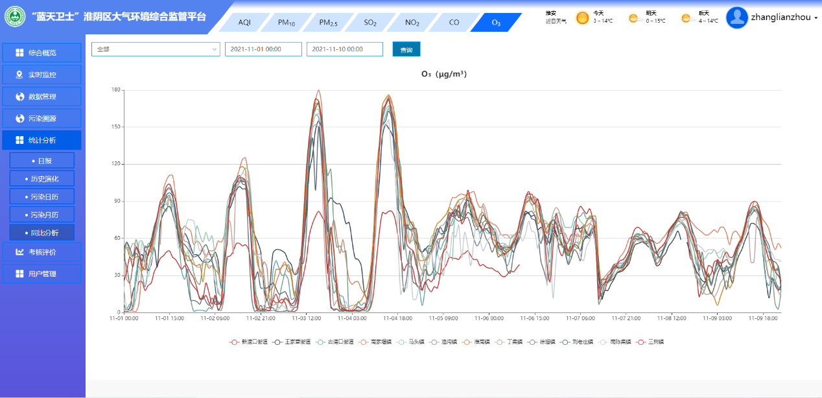Image resolution: width=822 pixels, height=398 pixels.
Task: Click the 用户管理 grid icon
Action: click(x=20, y=274)
